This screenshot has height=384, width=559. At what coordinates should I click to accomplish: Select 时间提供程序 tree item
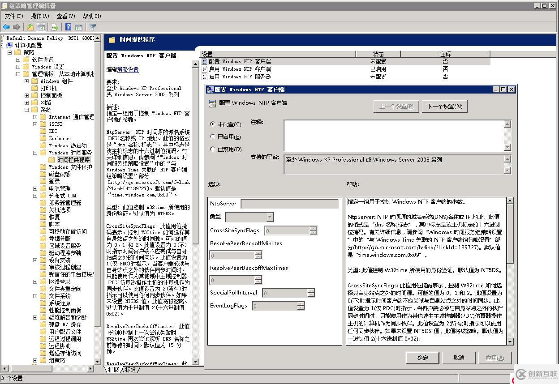[x=73, y=160]
